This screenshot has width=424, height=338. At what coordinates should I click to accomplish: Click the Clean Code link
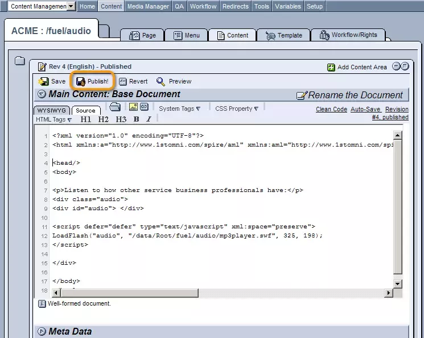click(x=332, y=109)
